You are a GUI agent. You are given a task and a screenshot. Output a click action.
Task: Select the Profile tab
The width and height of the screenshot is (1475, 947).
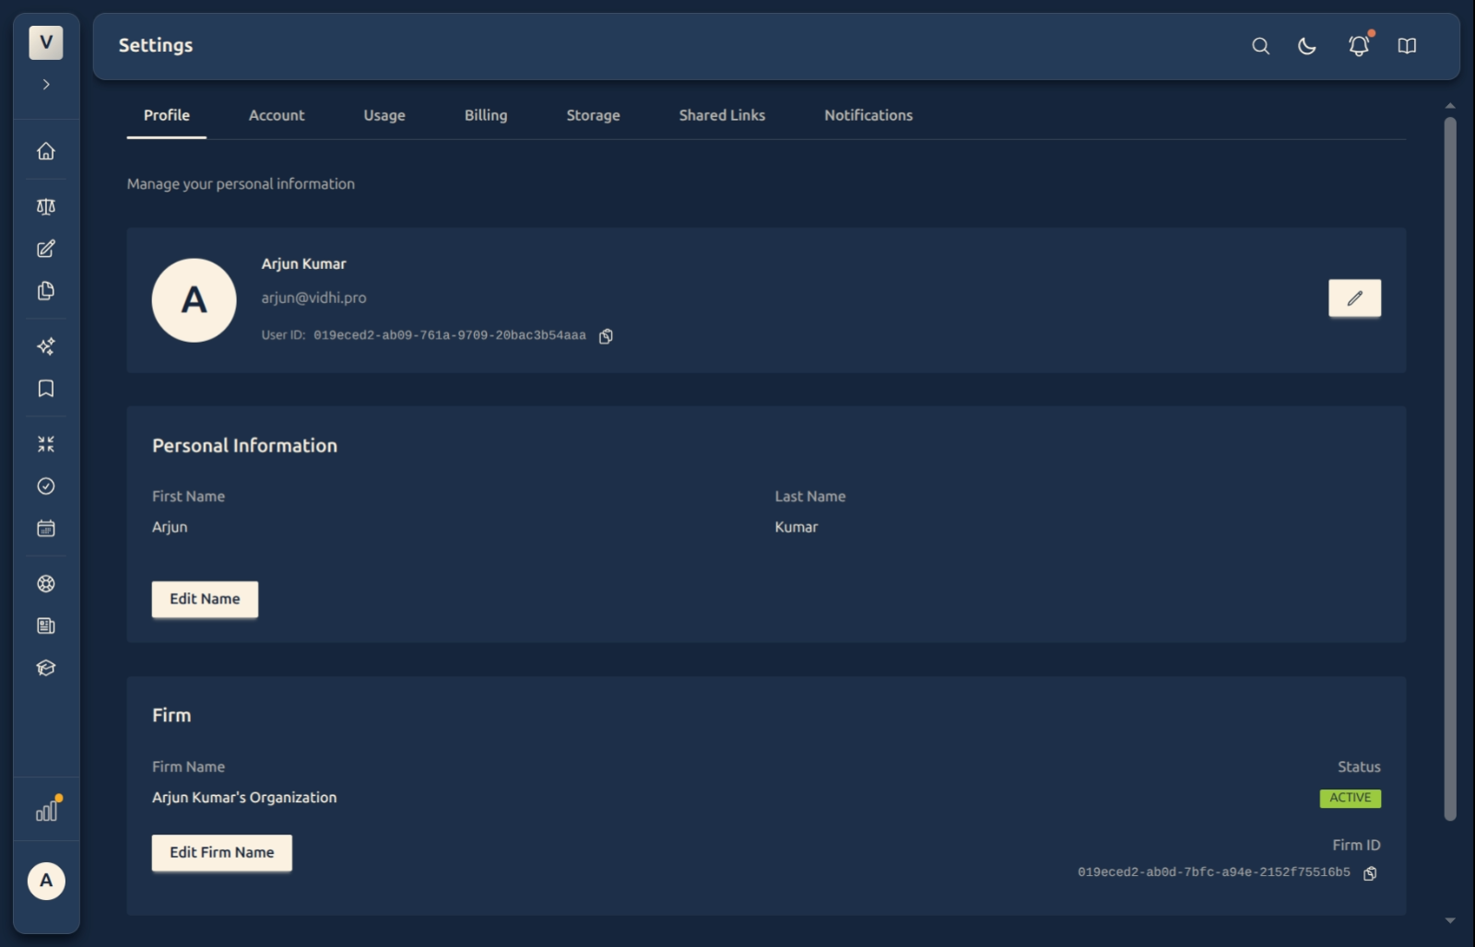[167, 115]
